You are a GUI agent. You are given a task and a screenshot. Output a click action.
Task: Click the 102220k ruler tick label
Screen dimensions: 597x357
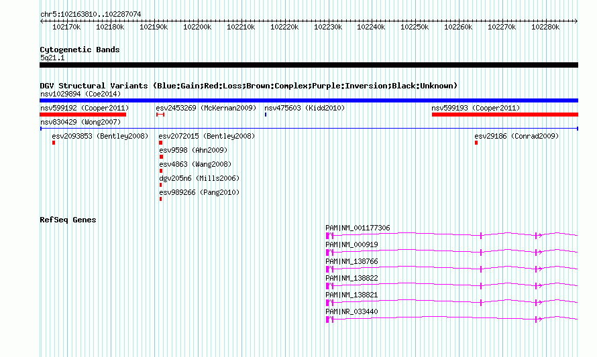[284, 27]
